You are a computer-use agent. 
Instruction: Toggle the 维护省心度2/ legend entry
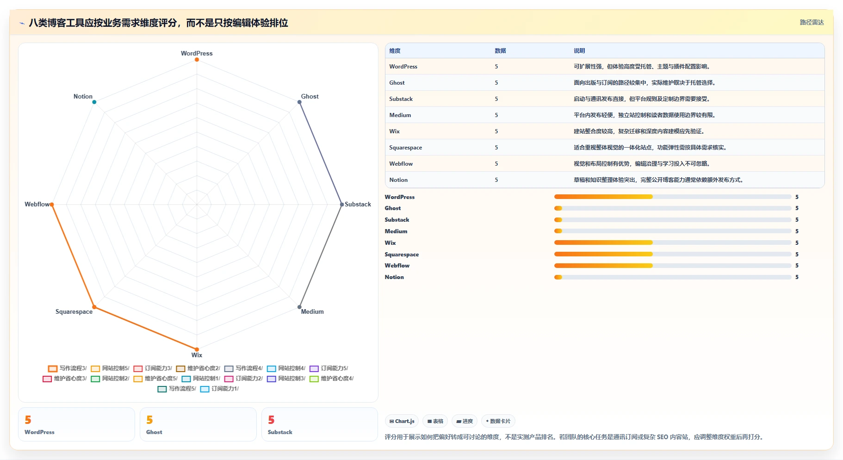pyautogui.click(x=198, y=368)
